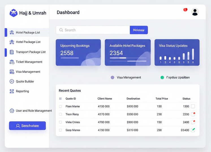Open the user profile avatar

(195, 12)
